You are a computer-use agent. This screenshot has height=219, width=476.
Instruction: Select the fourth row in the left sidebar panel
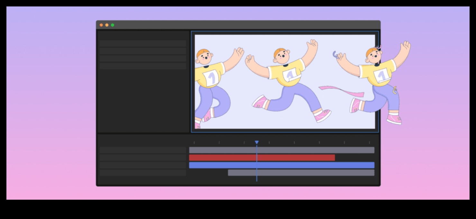coord(143,66)
